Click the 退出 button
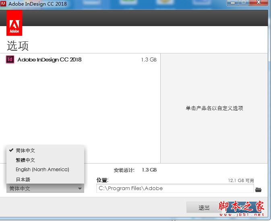271x221 pixels. (x=204, y=208)
